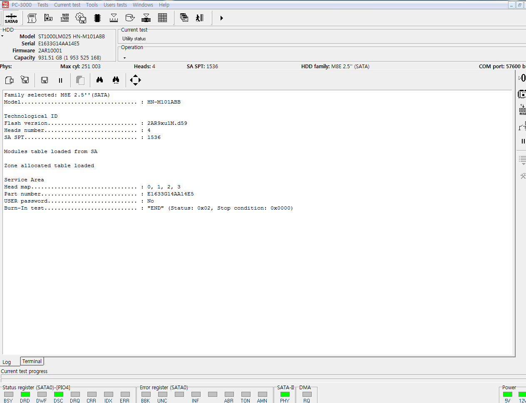
Task: Open the Tests menu
Action: click(x=42, y=5)
